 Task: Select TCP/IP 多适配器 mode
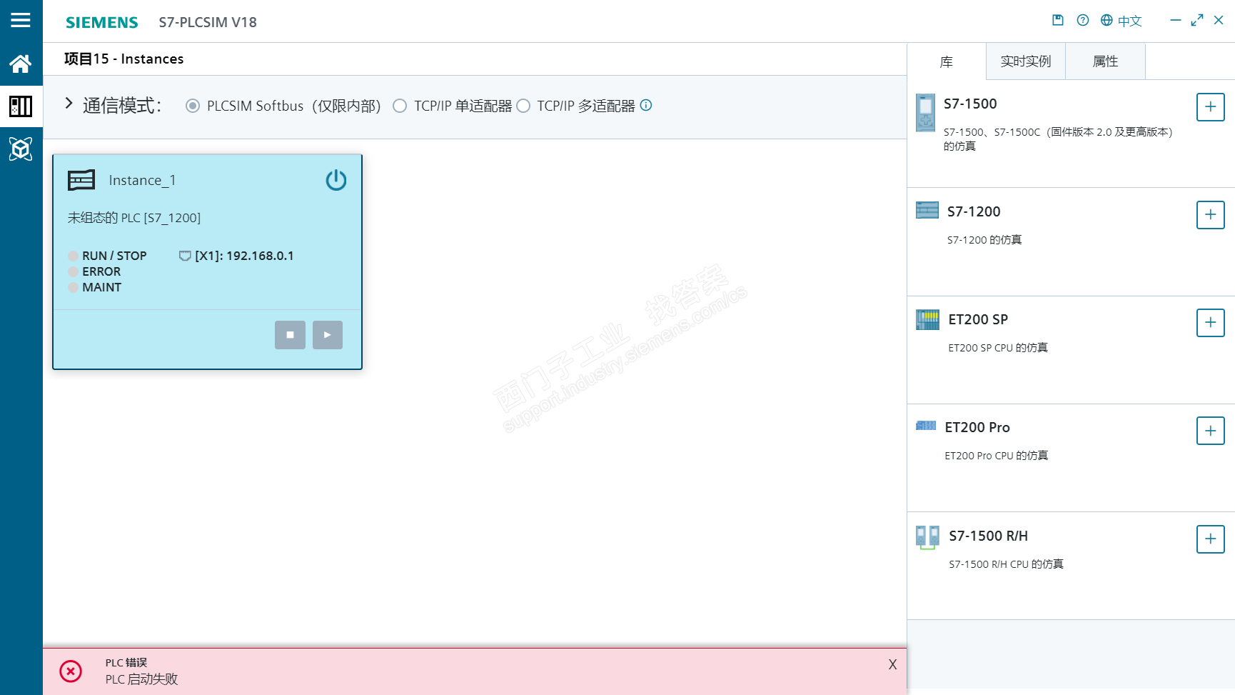pyautogui.click(x=523, y=106)
